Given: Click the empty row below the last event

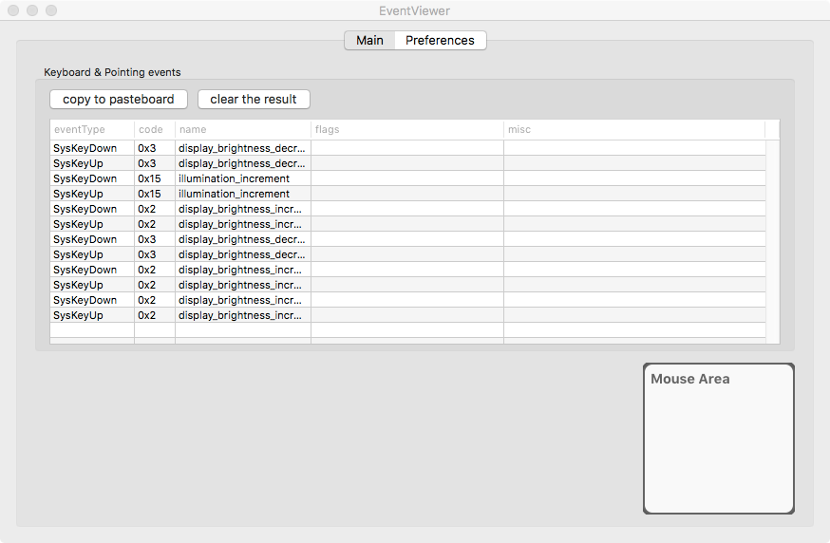Looking at the screenshot, I should point(380,330).
